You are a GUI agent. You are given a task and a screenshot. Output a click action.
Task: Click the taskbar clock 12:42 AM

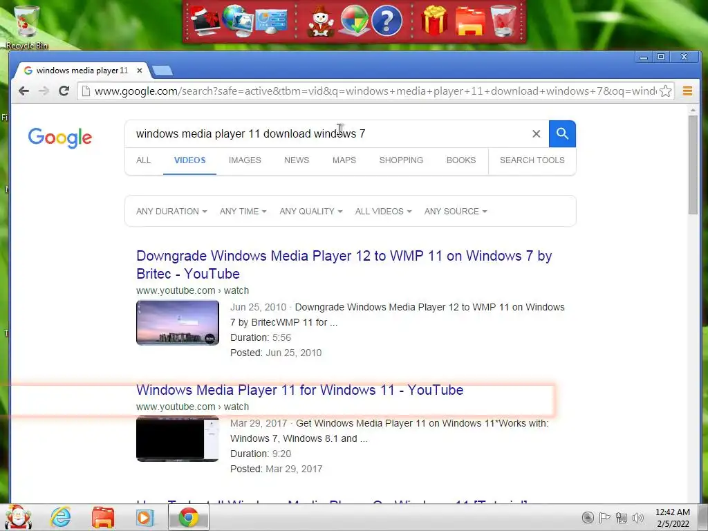click(673, 517)
